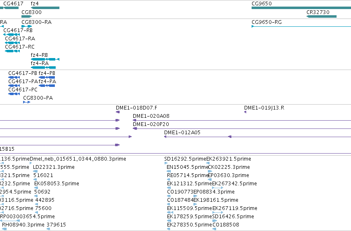Click feature 379615

pyautogui.click(x=48, y=229)
